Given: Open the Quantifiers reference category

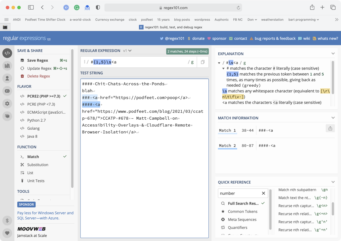Looking at the screenshot, I should pos(237,227).
